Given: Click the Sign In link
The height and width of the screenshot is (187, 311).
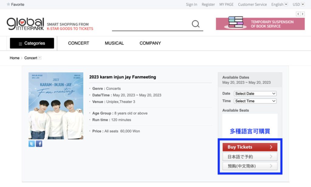Looking at the screenshot, I should pos(191,5).
